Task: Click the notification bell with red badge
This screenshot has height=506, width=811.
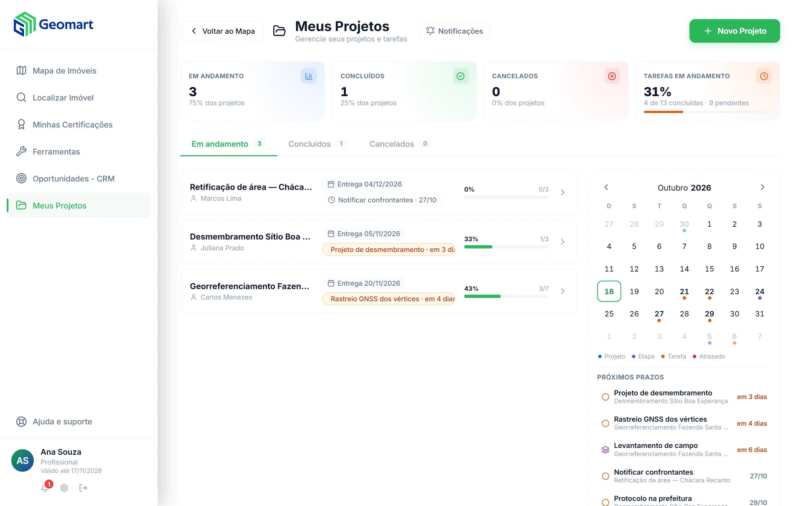Action: (46, 487)
